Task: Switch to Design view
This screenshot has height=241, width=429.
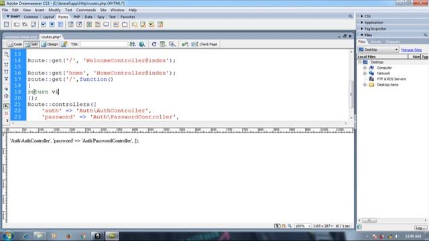Action: (50, 44)
